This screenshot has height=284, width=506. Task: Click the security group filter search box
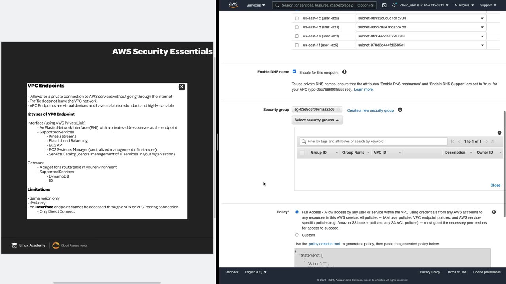374,141
